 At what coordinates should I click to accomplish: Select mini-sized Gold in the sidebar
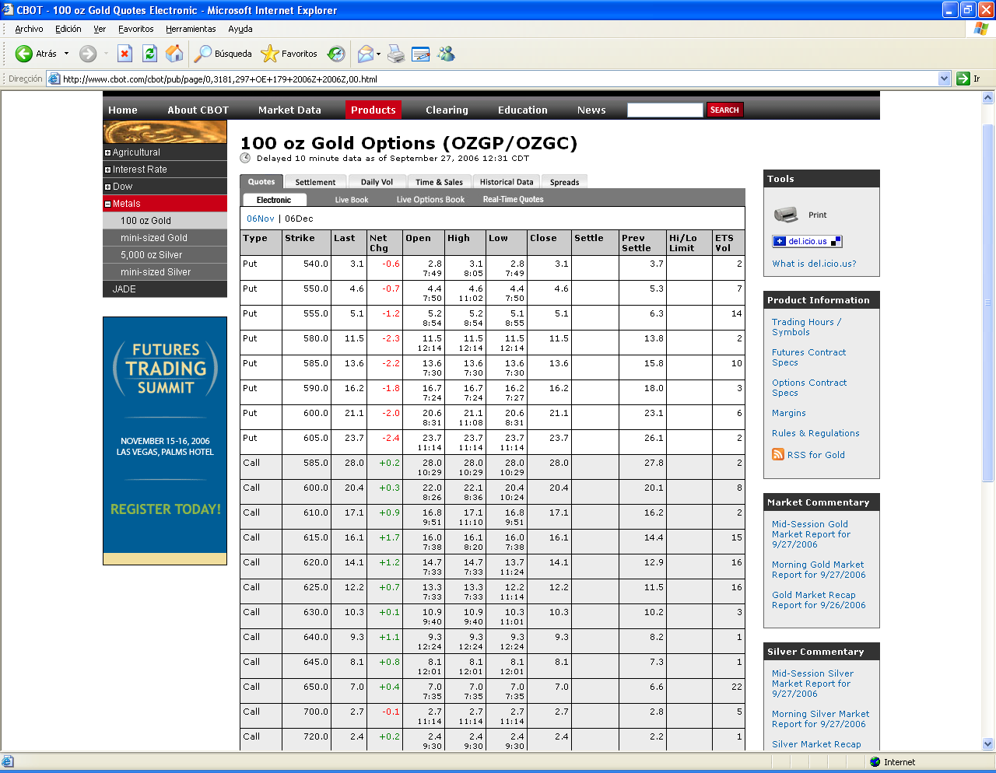165,238
